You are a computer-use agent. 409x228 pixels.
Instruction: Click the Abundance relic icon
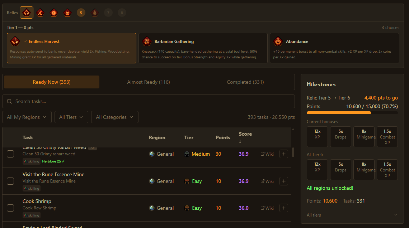point(278,41)
